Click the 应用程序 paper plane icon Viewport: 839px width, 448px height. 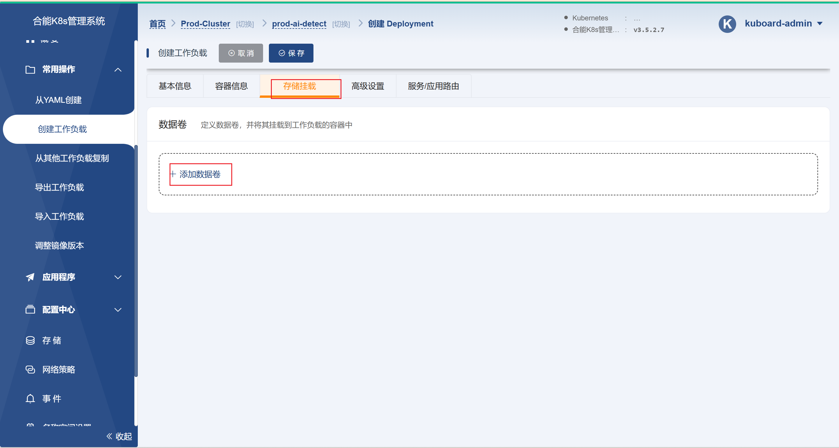coord(30,277)
